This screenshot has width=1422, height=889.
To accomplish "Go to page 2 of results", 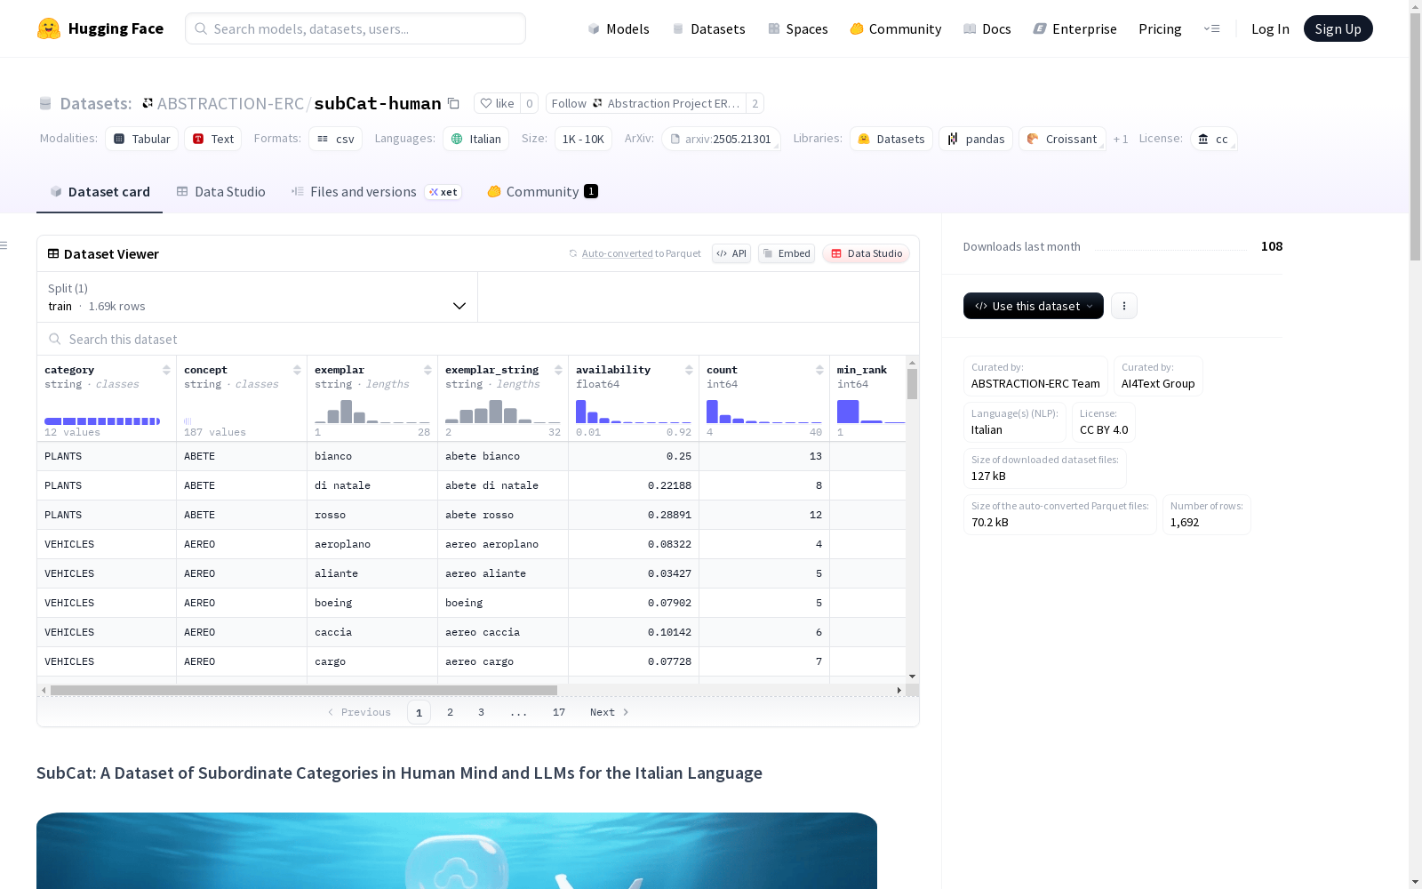I will [451, 712].
